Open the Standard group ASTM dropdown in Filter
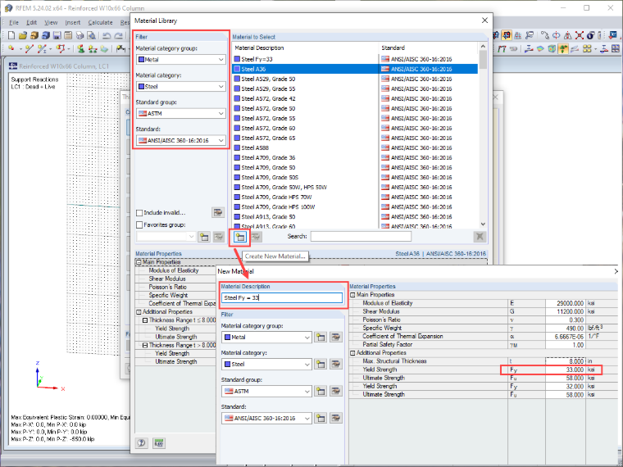The width and height of the screenshot is (623, 467). point(181,114)
